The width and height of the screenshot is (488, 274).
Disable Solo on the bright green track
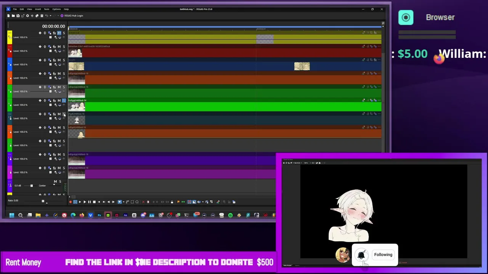point(64,100)
